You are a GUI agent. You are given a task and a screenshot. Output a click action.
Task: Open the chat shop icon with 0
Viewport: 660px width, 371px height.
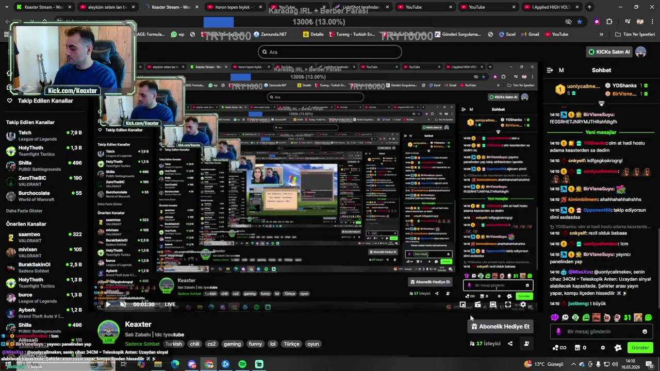[580, 348]
